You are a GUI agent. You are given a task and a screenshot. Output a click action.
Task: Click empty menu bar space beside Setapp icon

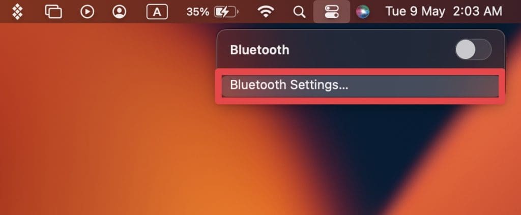(x=34, y=12)
